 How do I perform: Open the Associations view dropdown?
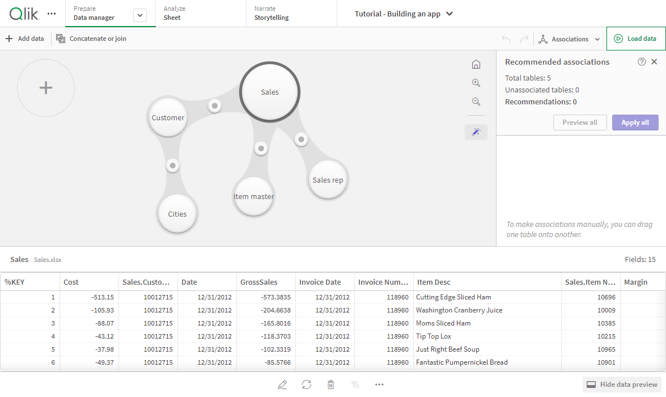[x=570, y=39]
